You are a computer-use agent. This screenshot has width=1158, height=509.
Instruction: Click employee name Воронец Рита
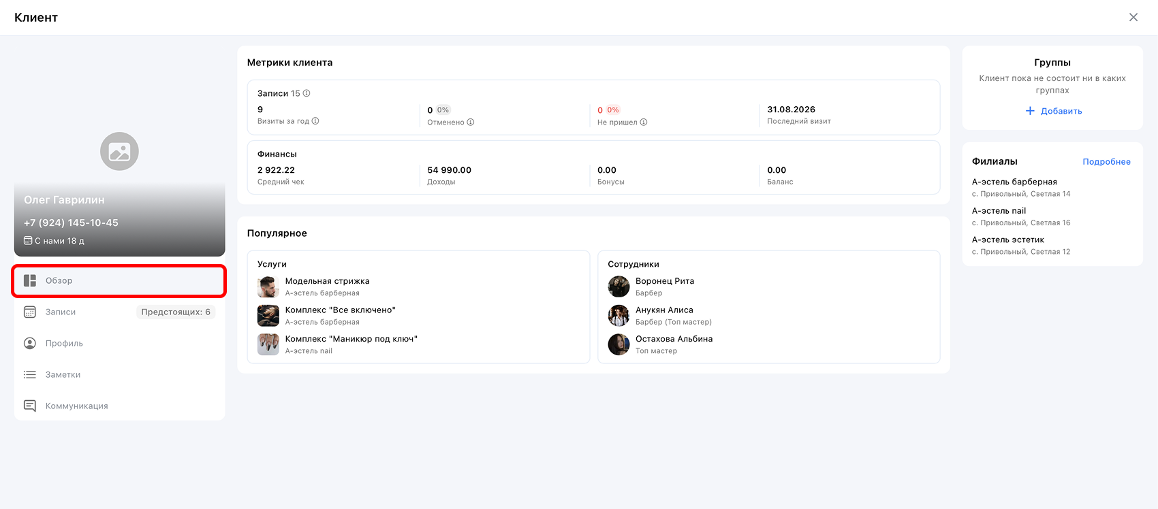tap(665, 281)
